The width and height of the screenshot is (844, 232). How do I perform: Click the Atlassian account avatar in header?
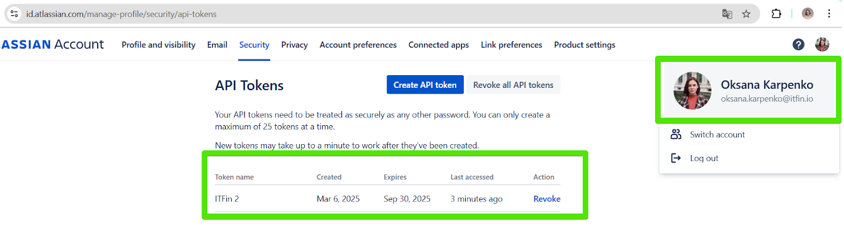click(822, 45)
